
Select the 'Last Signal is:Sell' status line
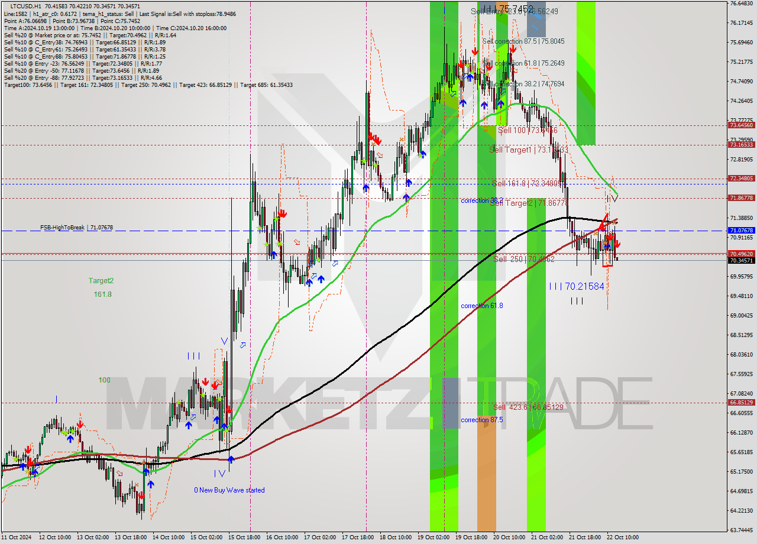click(120, 13)
